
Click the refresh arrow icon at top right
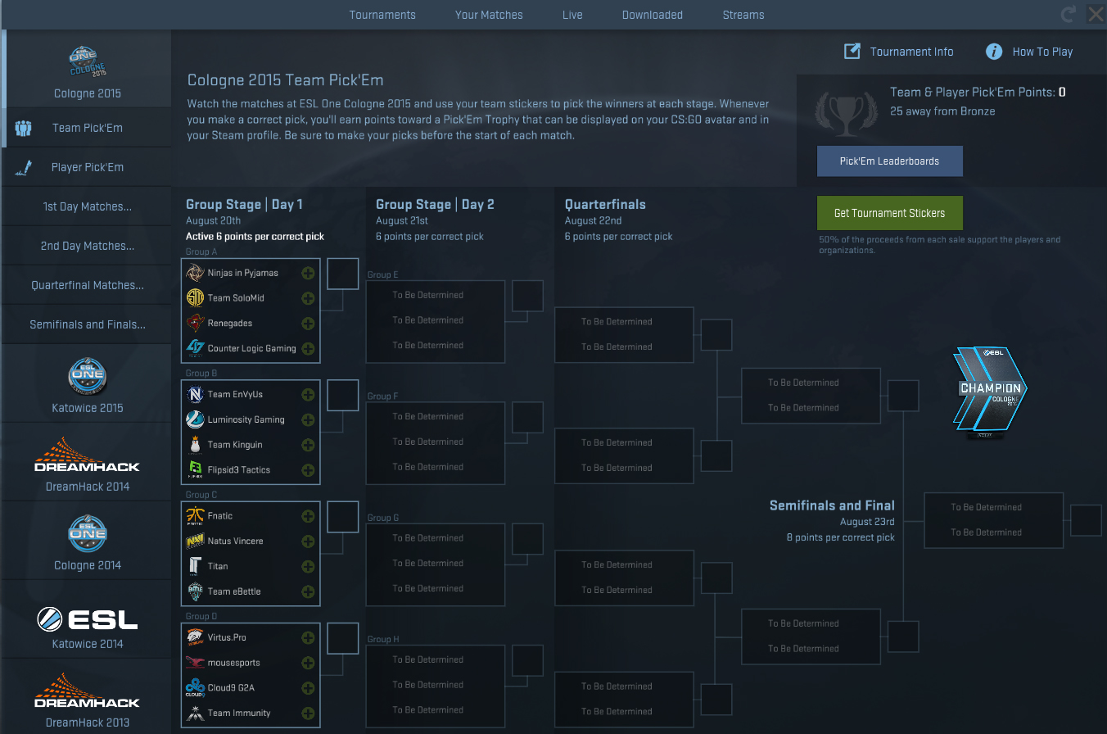click(x=1068, y=14)
